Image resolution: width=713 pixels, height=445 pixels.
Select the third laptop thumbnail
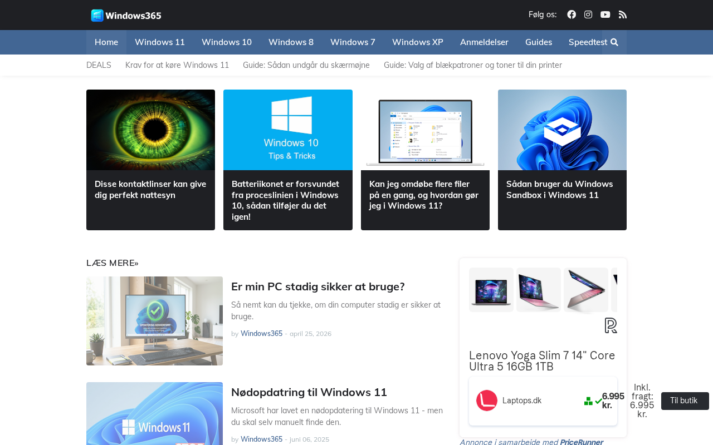(x=586, y=290)
